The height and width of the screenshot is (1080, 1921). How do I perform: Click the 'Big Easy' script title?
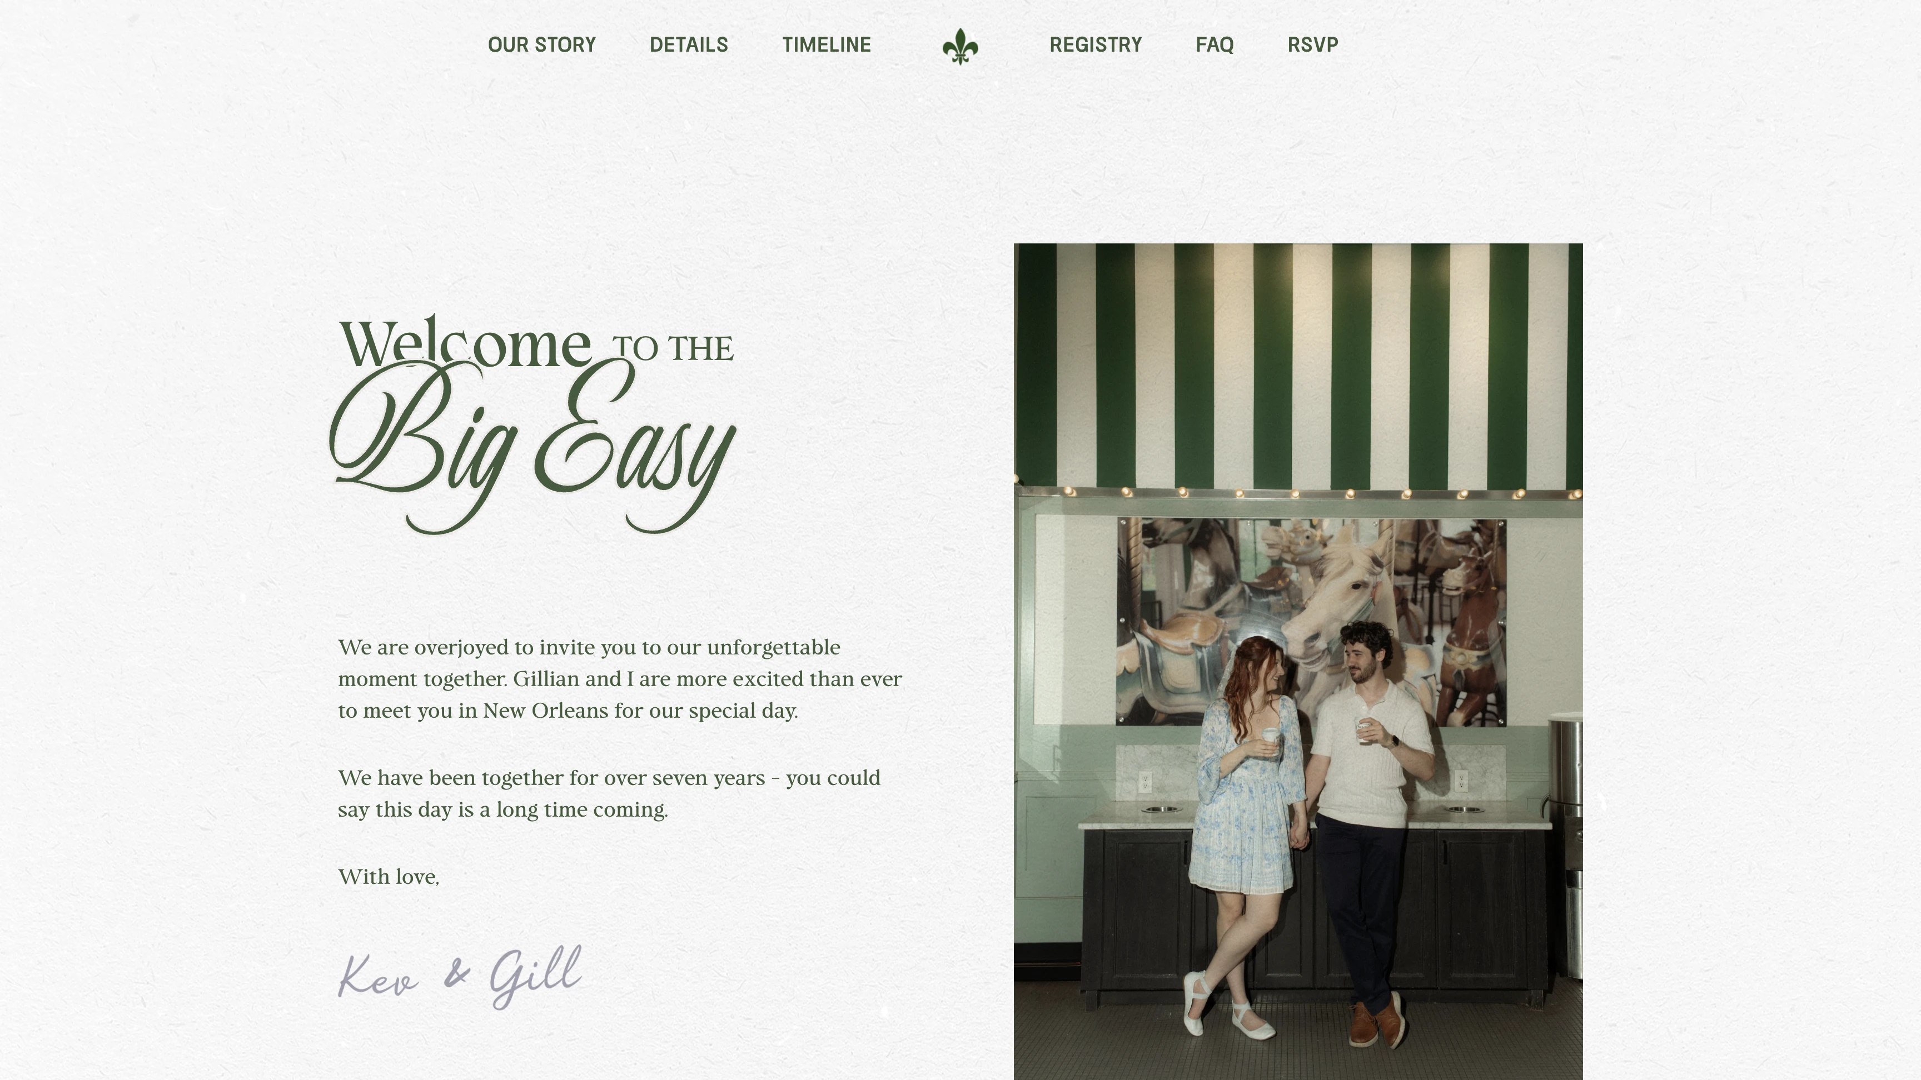[x=532, y=446]
